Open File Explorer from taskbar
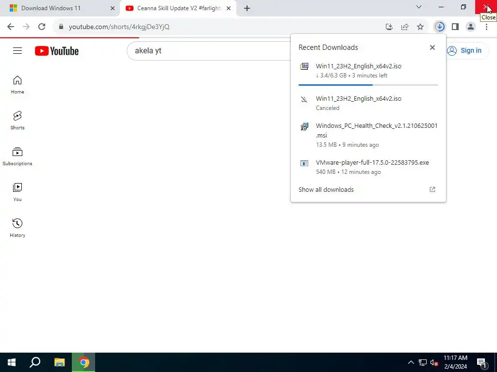The width and height of the screenshot is (497, 372). [59, 362]
